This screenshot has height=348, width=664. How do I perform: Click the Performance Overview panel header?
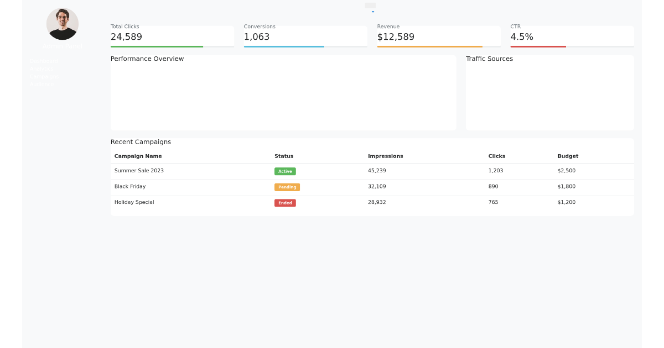[147, 59]
